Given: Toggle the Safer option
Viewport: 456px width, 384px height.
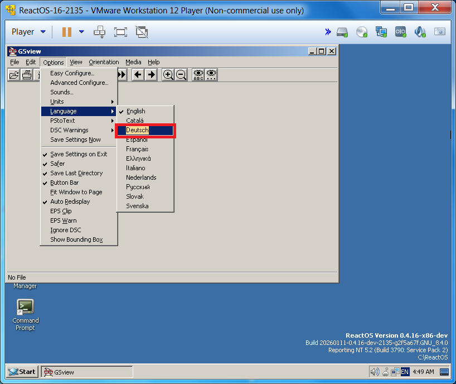Looking at the screenshot, I should pyautogui.click(x=57, y=164).
